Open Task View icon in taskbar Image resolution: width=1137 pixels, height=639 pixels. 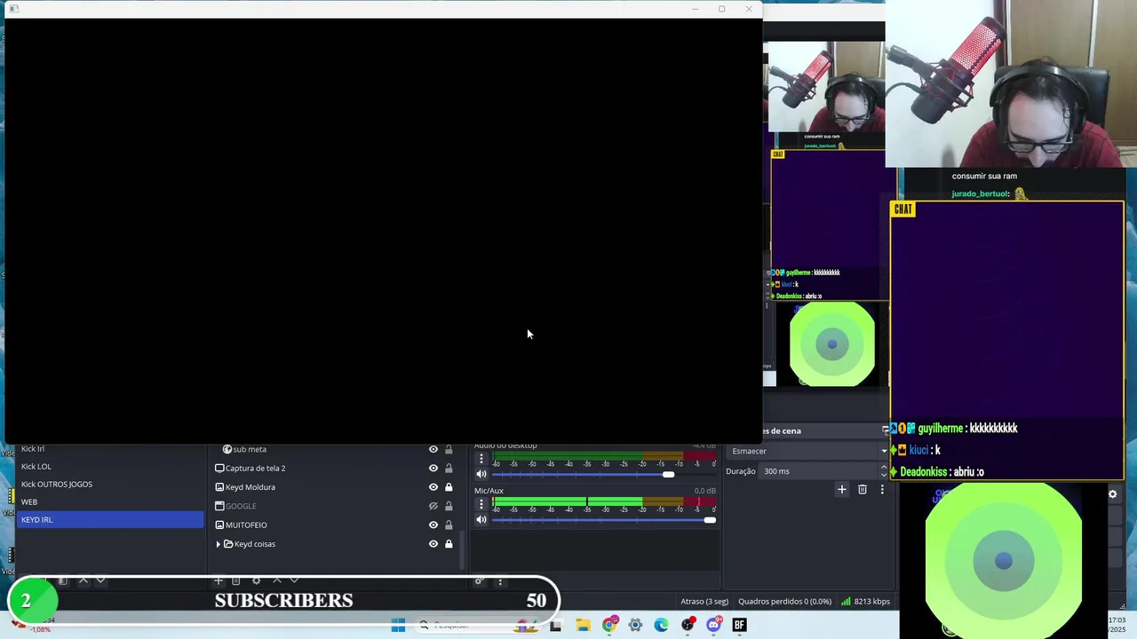pyautogui.click(x=556, y=626)
